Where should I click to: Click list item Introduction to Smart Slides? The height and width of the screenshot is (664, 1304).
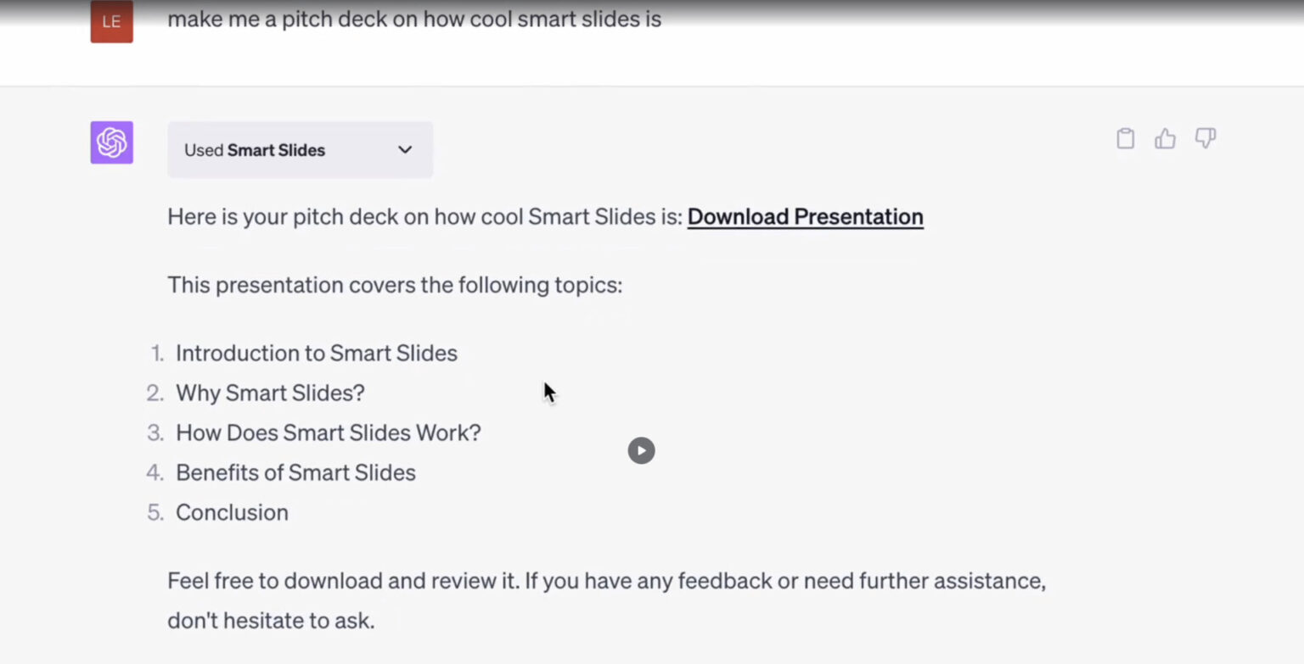click(x=316, y=353)
